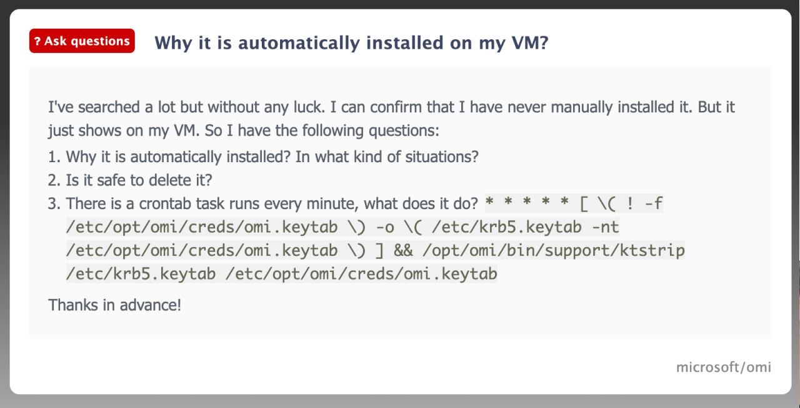
Task: Click the list number 1. marker
Action: pyautogui.click(x=54, y=156)
